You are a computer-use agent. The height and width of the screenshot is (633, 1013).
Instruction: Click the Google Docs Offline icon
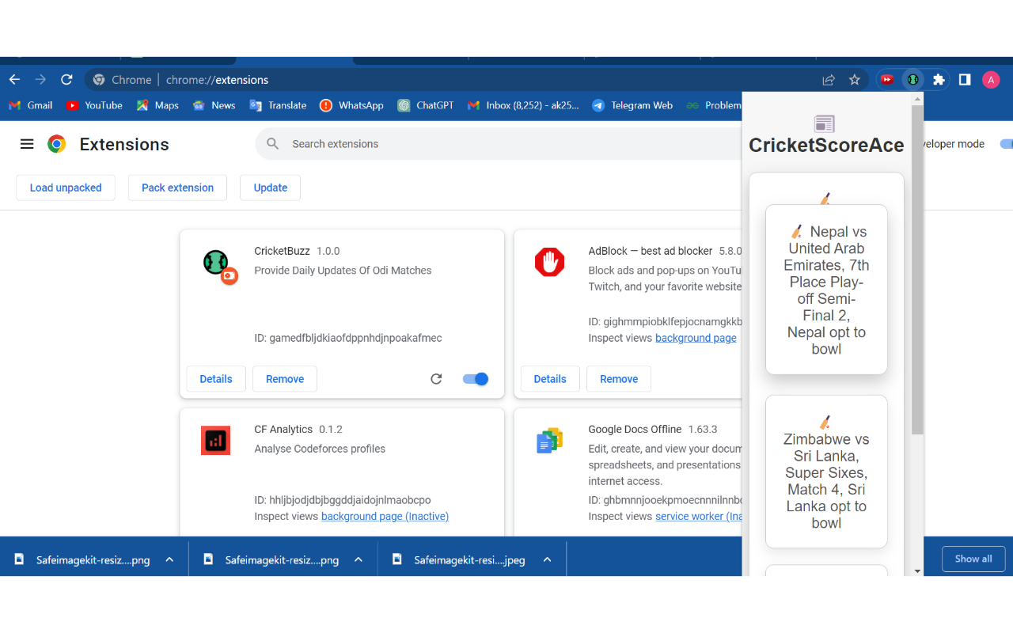pyautogui.click(x=549, y=441)
